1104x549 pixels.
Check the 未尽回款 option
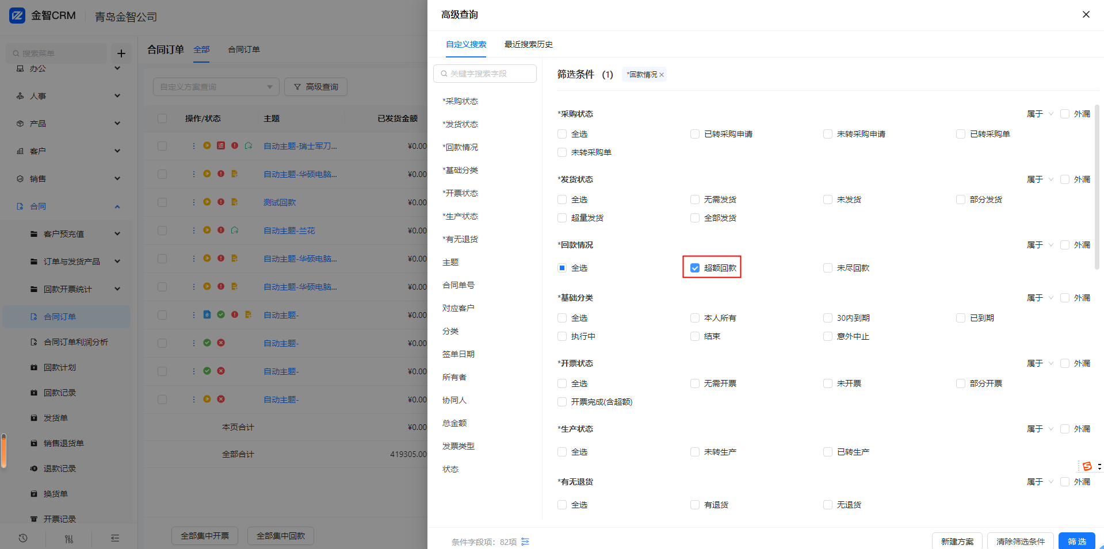point(828,268)
